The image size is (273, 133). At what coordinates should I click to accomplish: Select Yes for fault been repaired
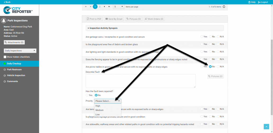click(87, 95)
